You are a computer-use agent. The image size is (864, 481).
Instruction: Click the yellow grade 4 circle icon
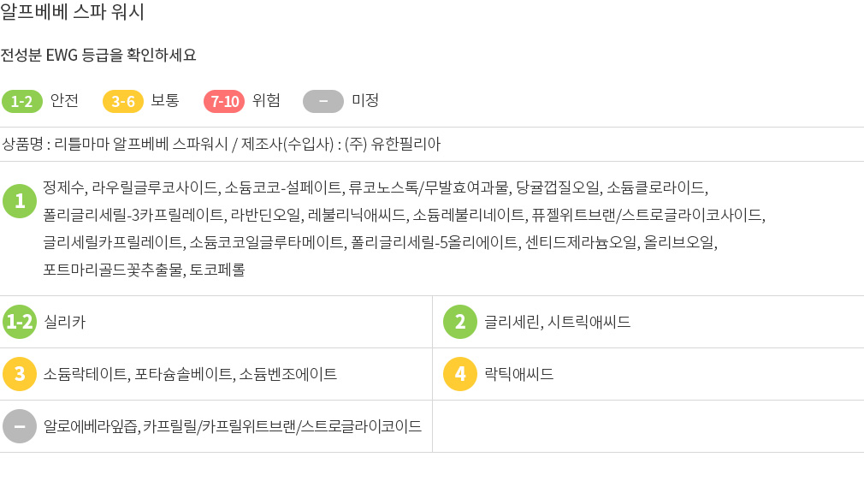460,374
